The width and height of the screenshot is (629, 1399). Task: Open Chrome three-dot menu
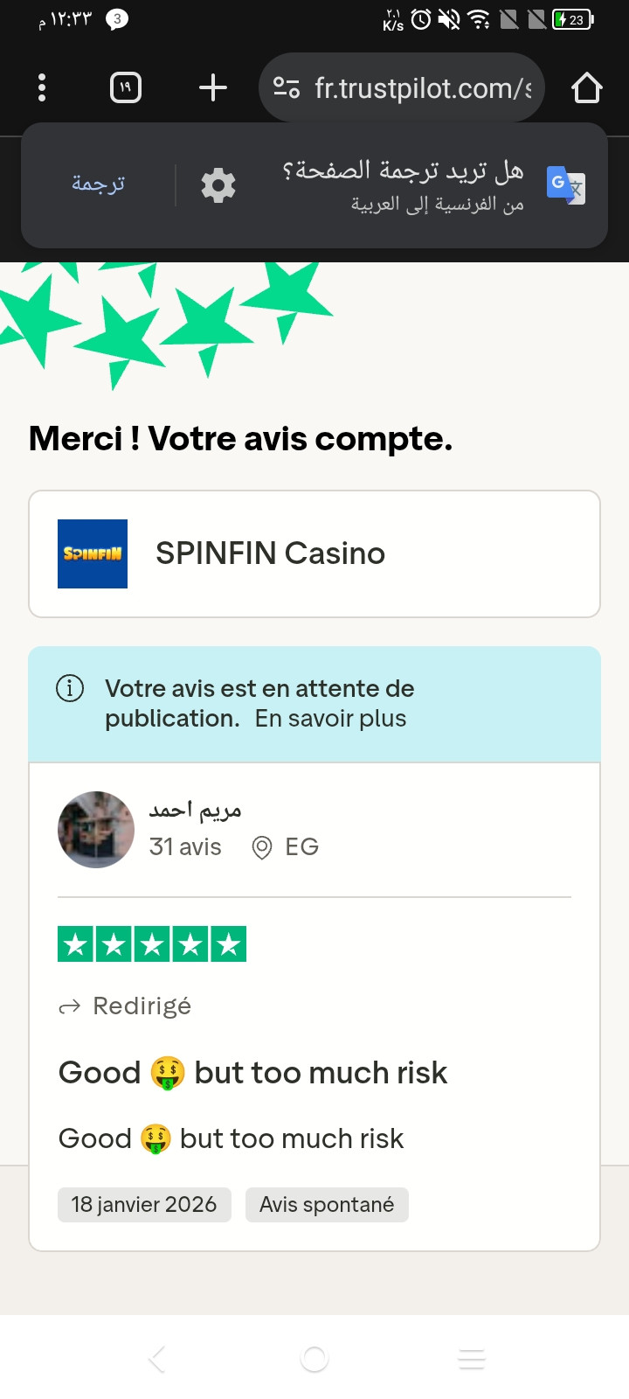point(42,87)
